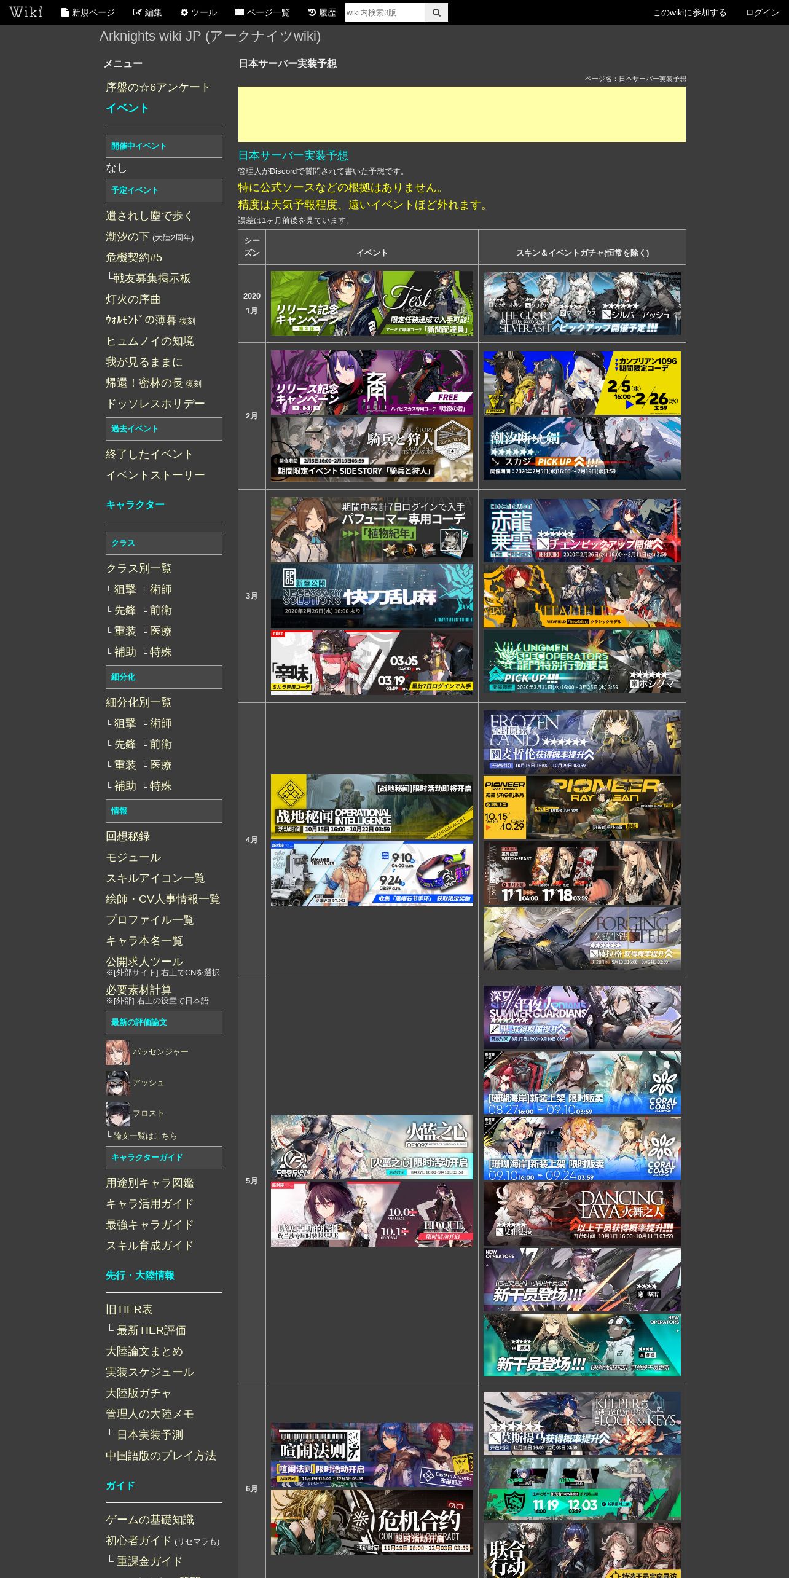Click the PIONEER skin banner
Screen dimensions: 789x1578
click(x=582, y=807)
